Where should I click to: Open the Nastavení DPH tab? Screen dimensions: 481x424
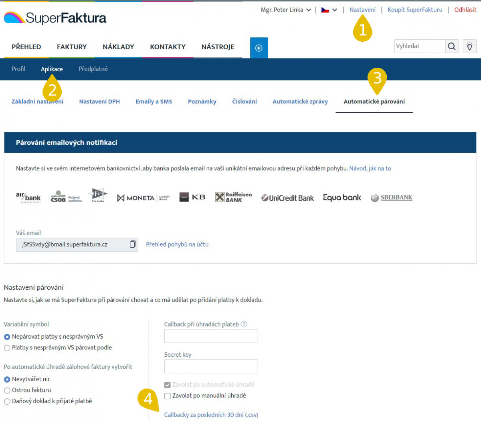(x=99, y=102)
